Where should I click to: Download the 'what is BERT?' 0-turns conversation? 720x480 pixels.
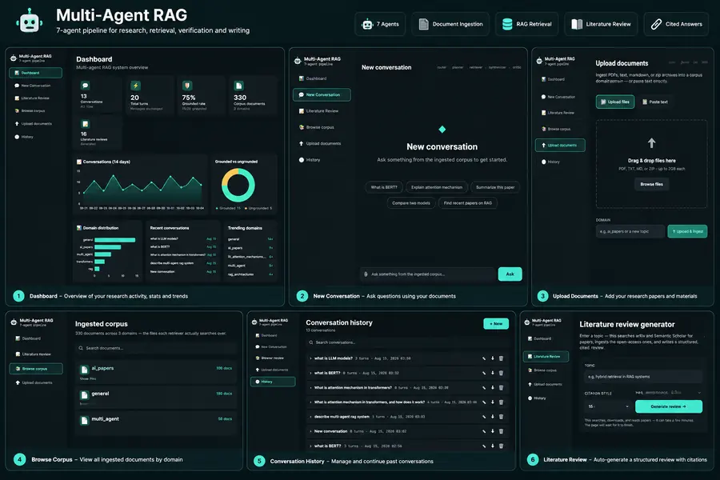click(493, 373)
